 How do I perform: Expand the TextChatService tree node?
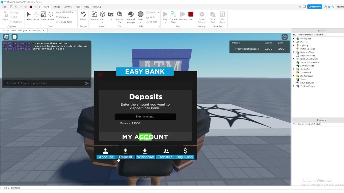click(x=293, y=86)
